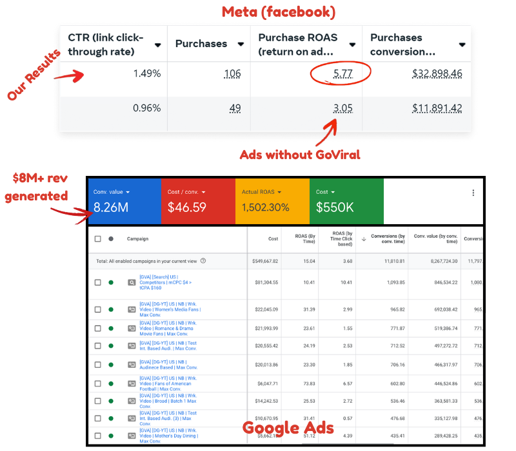Click video campaign icon for Fans of American Football
This screenshot has height=451, width=516.
pyautogui.click(x=132, y=383)
